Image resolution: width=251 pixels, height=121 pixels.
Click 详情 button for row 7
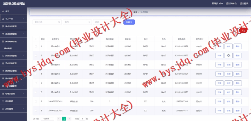click(x=219, y=101)
